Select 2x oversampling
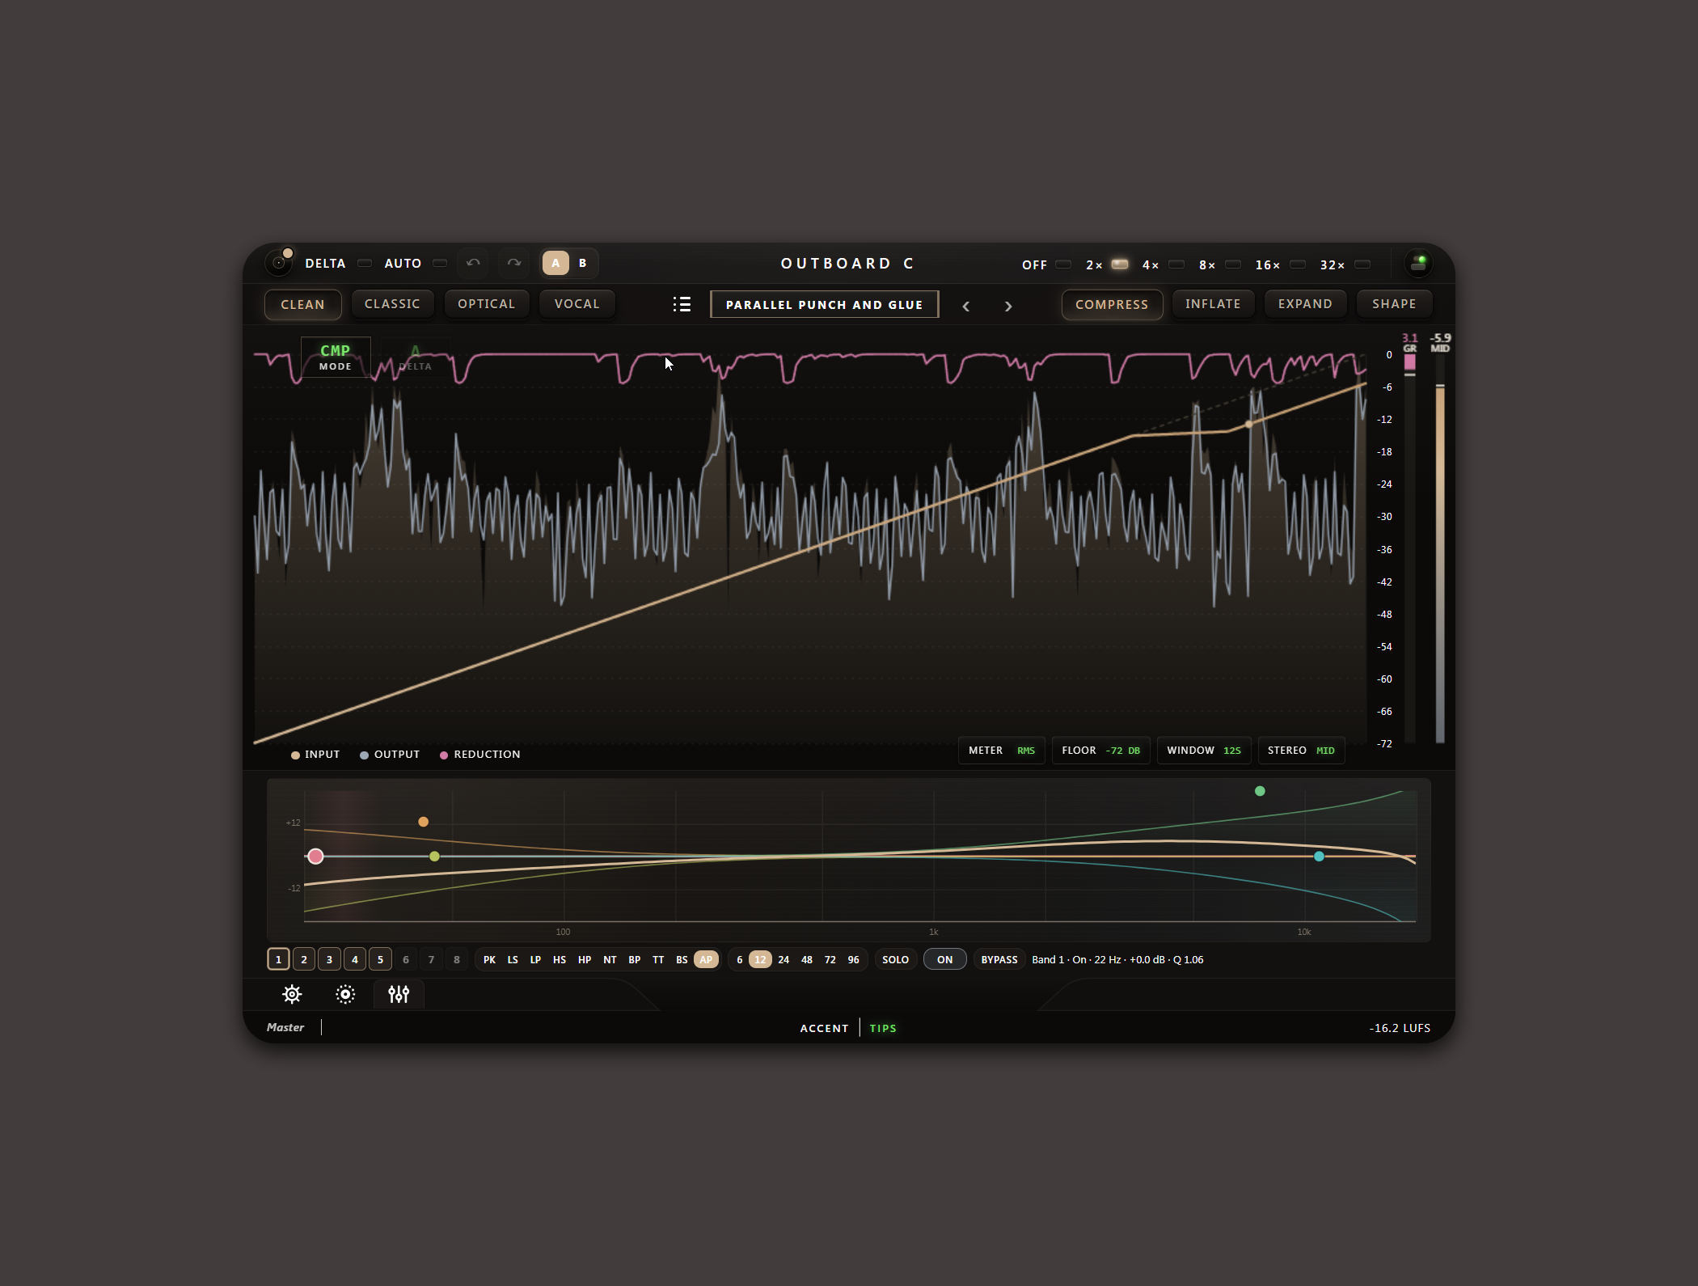The image size is (1698, 1286). [x=1120, y=264]
